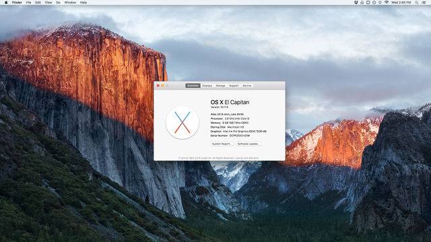This screenshot has width=431, height=242.
Task: Click the Time Machine clock icon
Action: [x=374, y=3]
